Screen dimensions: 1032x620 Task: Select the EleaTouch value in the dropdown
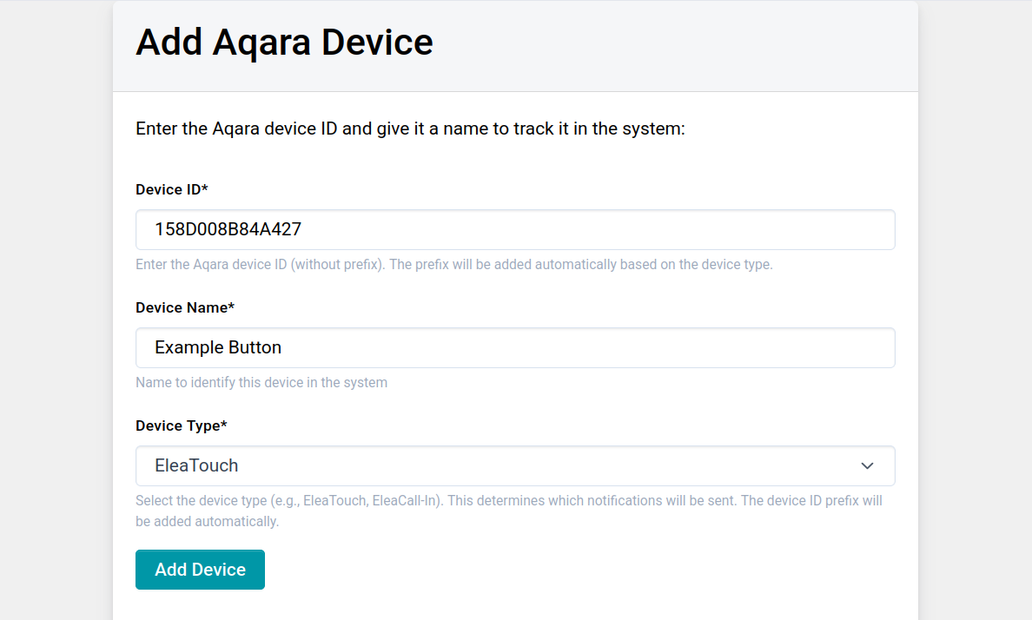coord(196,465)
